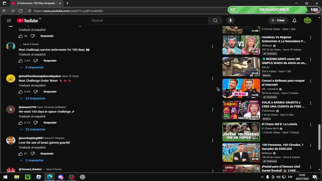Open menu for 'Hombres Vs Mujeres' video
Screen dimensions: 322x181
point(310,38)
